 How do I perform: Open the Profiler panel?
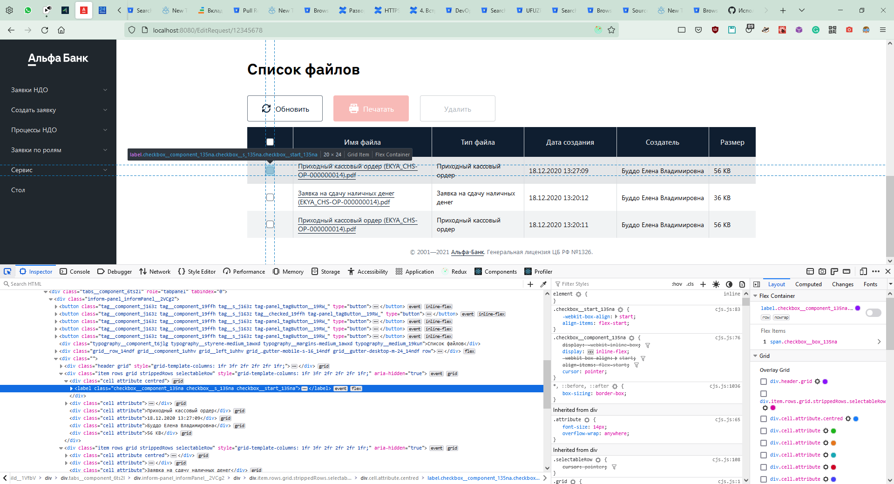click(x=538, y=271)
